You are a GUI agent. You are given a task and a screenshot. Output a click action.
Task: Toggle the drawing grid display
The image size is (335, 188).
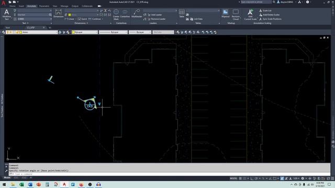(x=240, y=179)
